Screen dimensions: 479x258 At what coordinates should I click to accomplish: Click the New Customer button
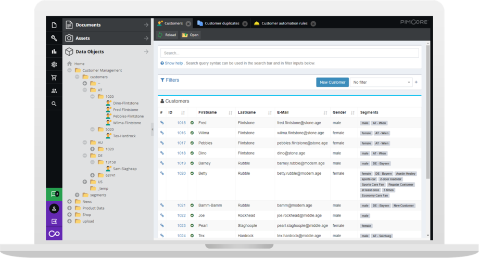(332, 82)
